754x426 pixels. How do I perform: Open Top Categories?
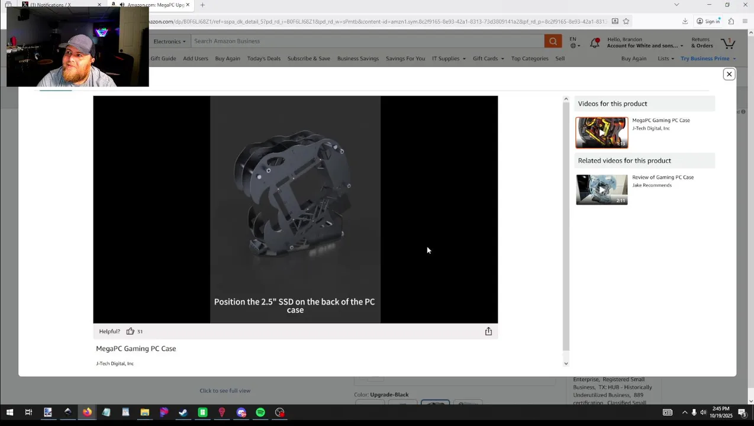point(530,59)
